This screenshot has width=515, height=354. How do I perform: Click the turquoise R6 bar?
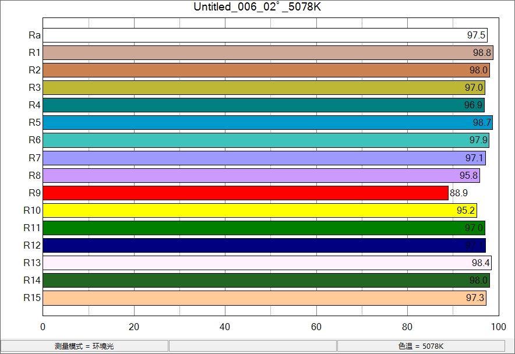(266, 140)
